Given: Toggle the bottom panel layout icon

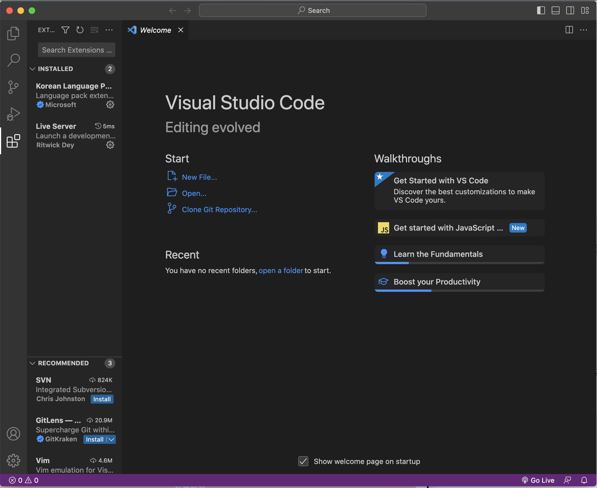Looking at the screenshot, I should pyautogui.click(x=555, y=10).
